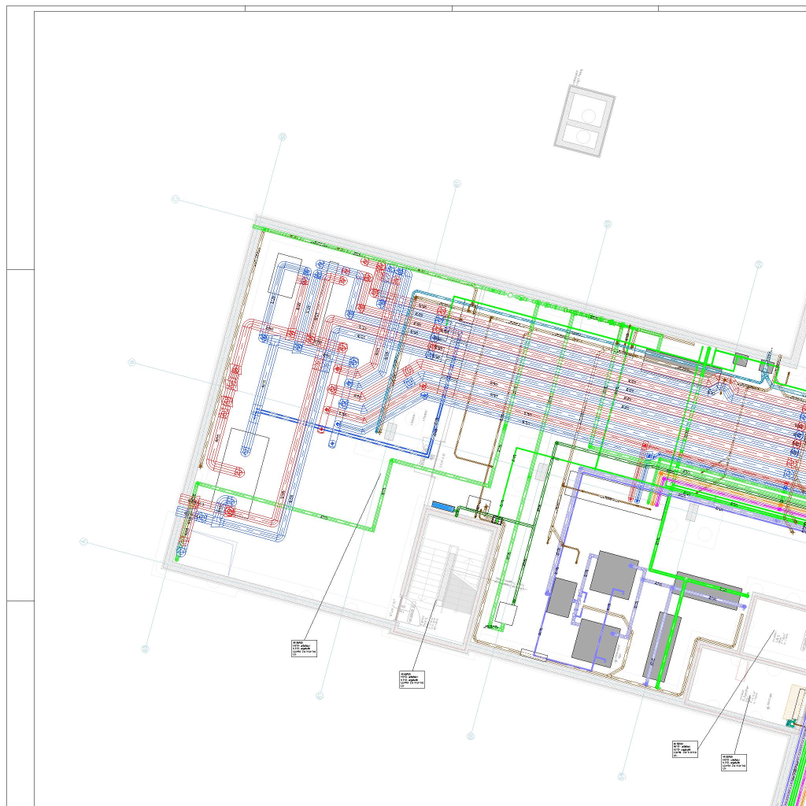
Task: Click the small gray square on the upper-right wall
Action: (740, 360)
